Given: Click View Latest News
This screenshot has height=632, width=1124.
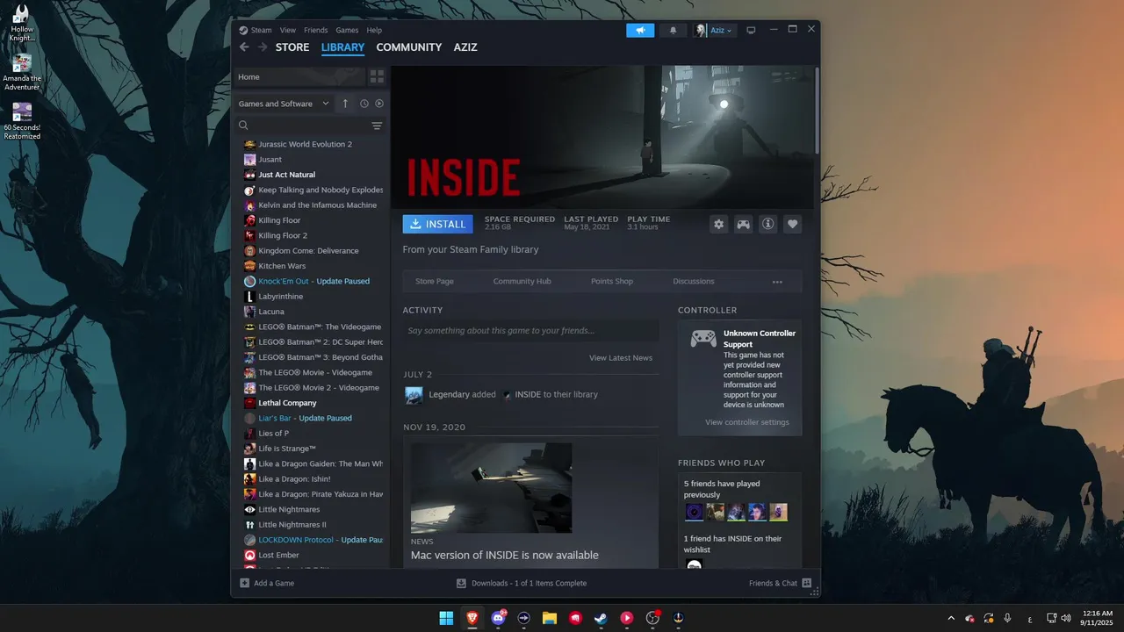Looking at the screenshot, I should point(621,358).
